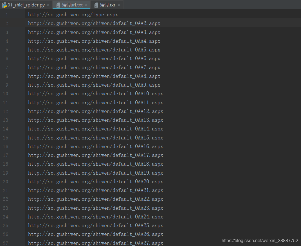301x246 pixels.
Task: Click the default_0AA11.aspx URL line
Action: click(96, 103)
